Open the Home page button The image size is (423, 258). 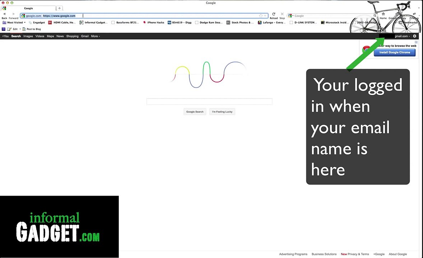coord(383,14)
